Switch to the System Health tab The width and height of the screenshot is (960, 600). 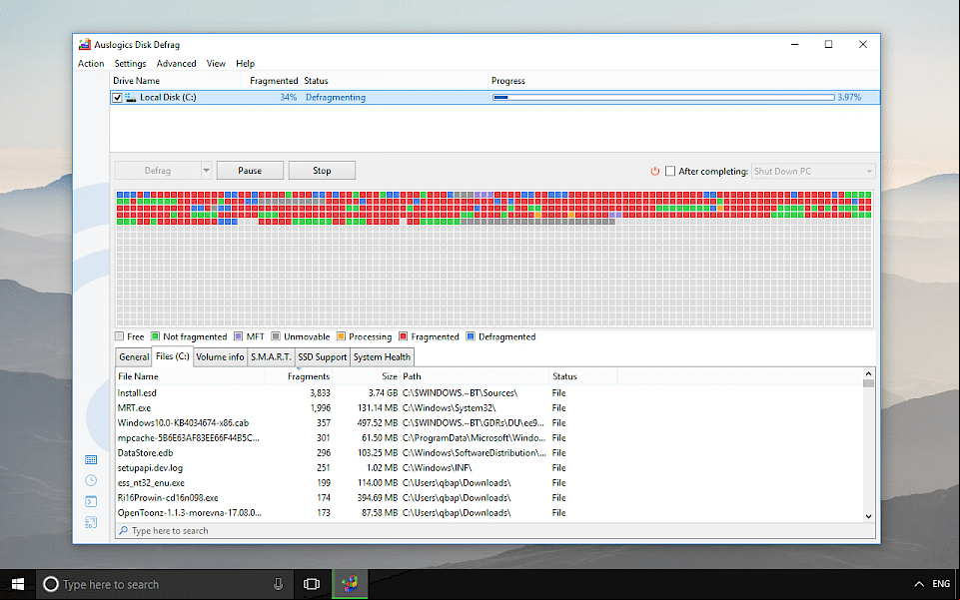coord(382,357)
